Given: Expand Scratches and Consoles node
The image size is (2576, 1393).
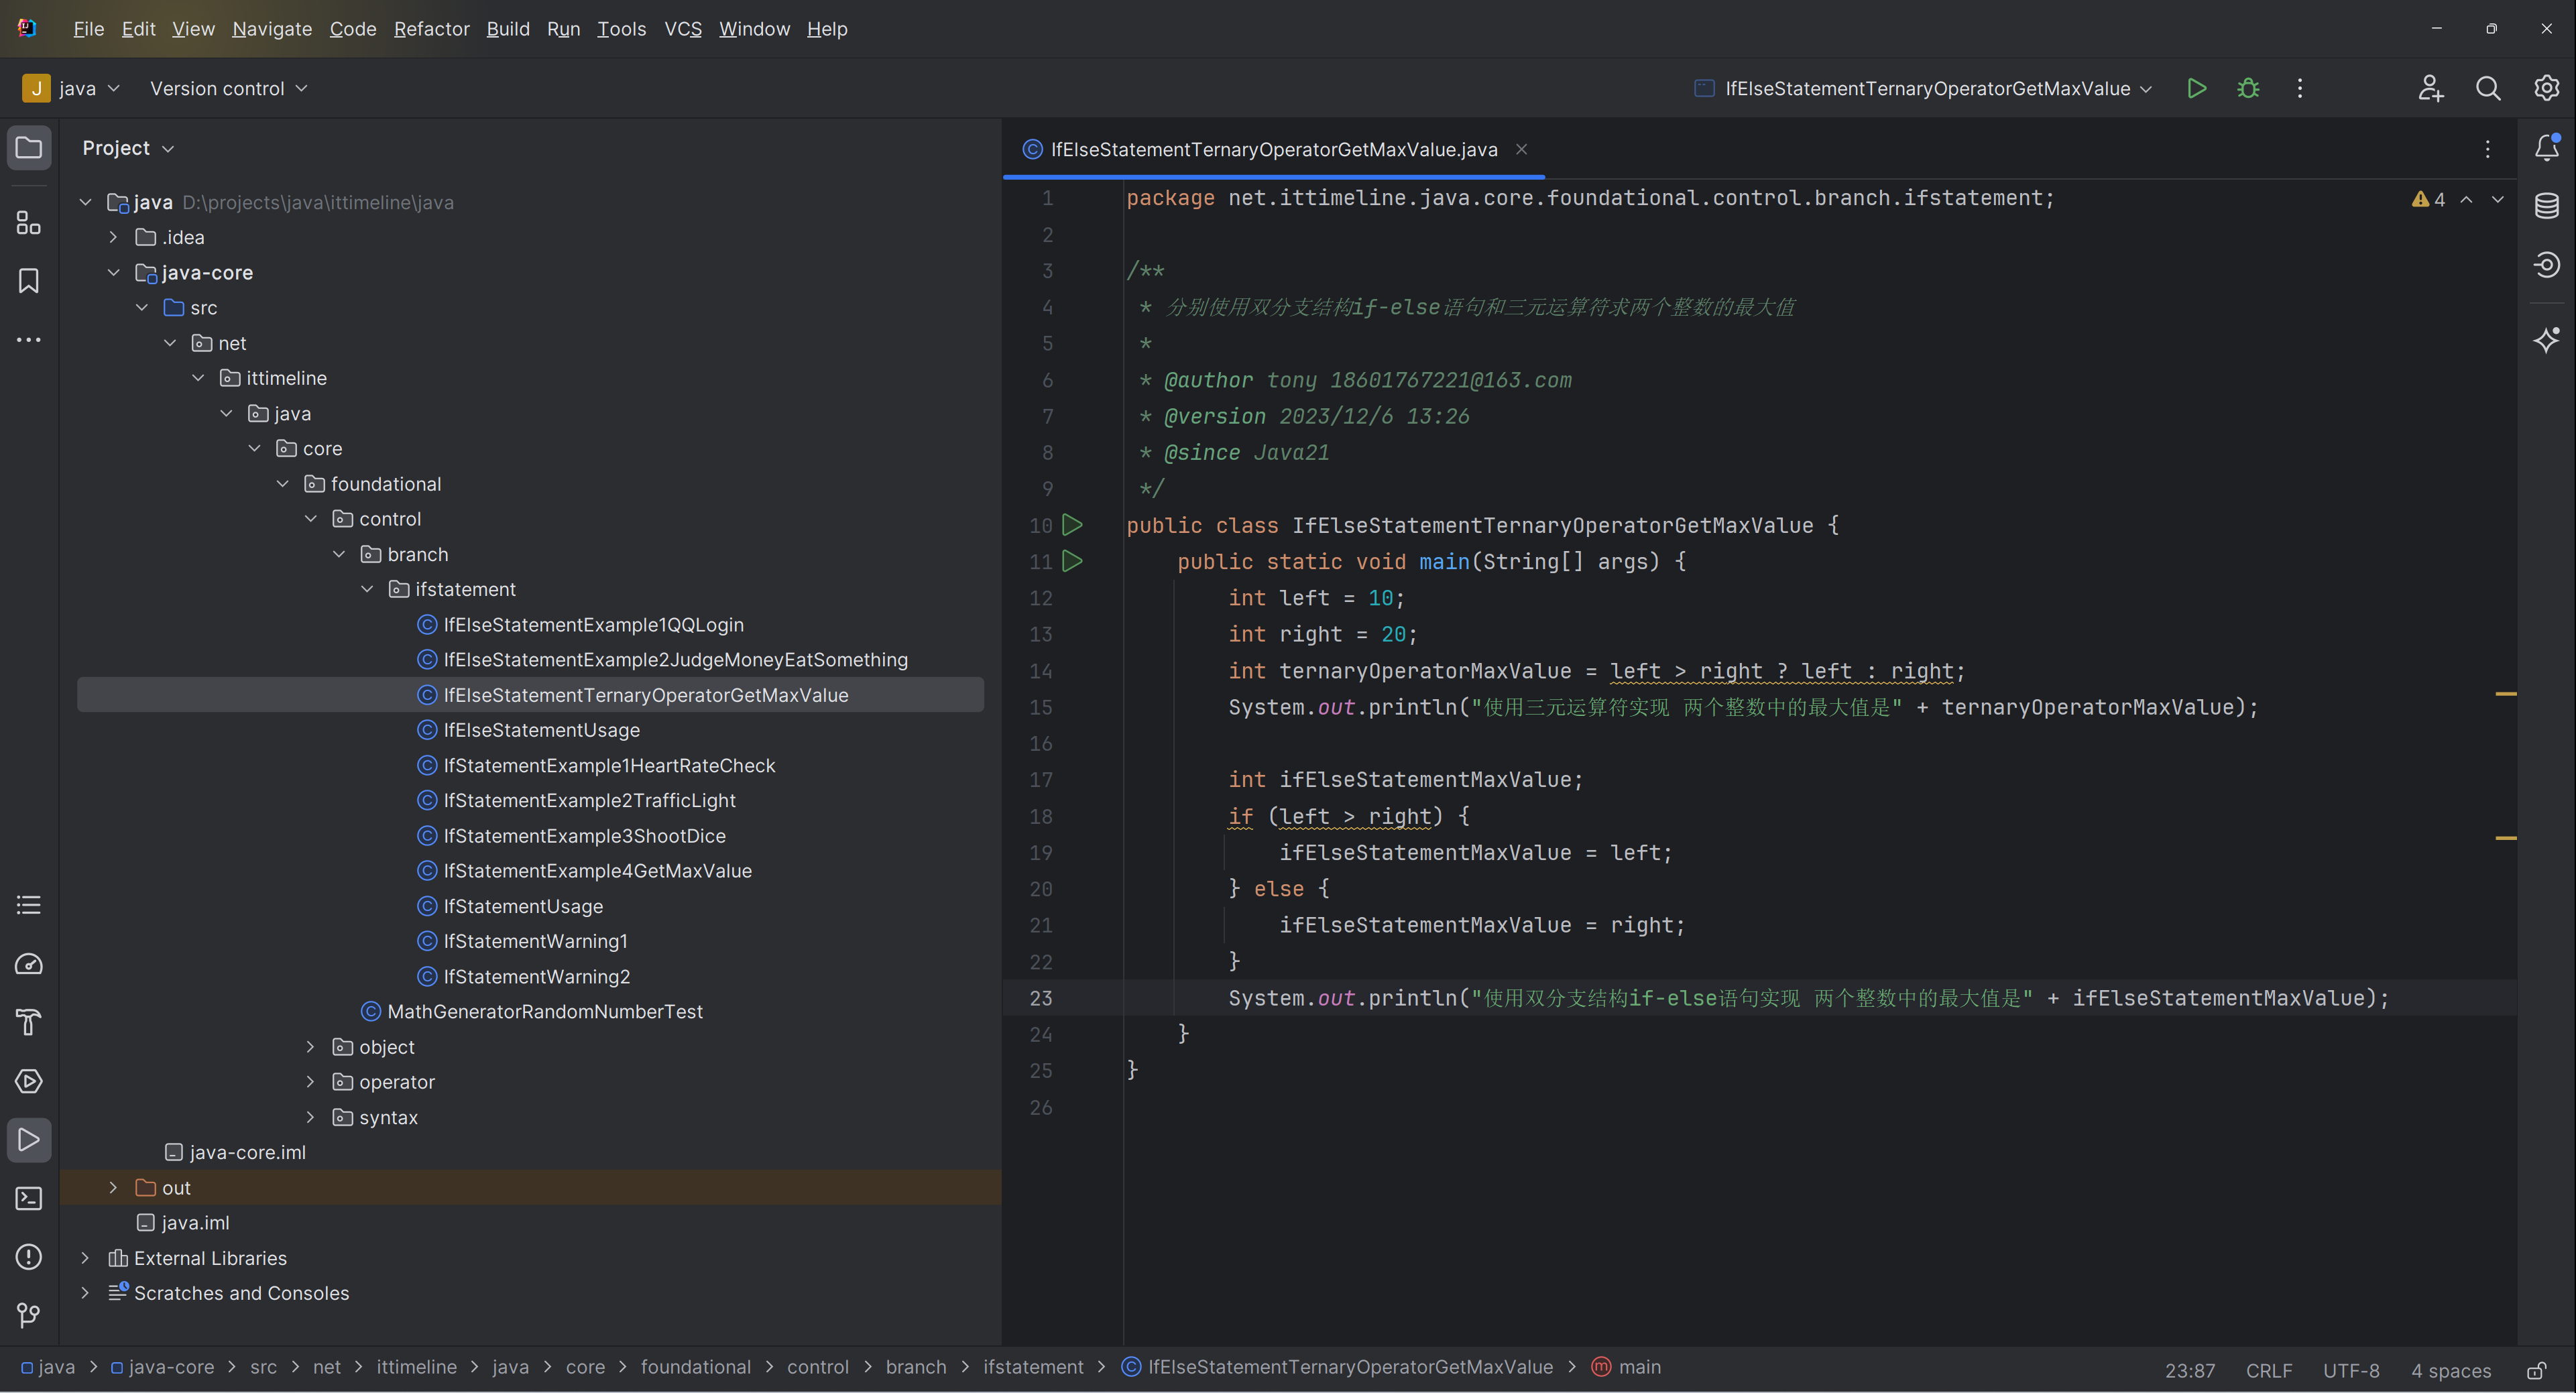Looking at the screenshot, I should coord(85,1293).
